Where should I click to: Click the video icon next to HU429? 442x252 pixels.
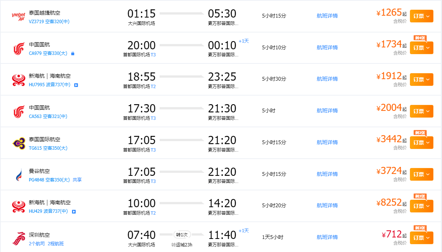[x=74, y=212]
